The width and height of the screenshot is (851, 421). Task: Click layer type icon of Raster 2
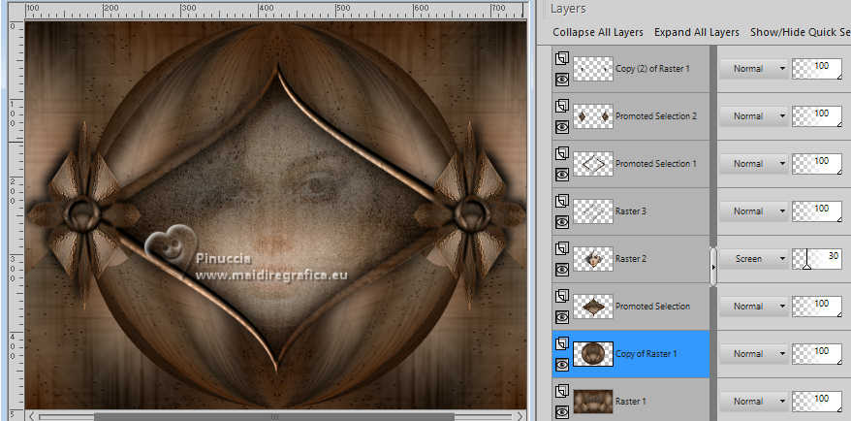pyautogui.click(x=561, y=249)
